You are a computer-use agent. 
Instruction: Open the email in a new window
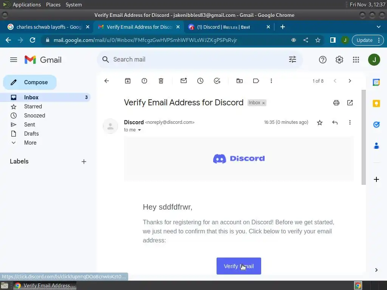pos(350,103)
